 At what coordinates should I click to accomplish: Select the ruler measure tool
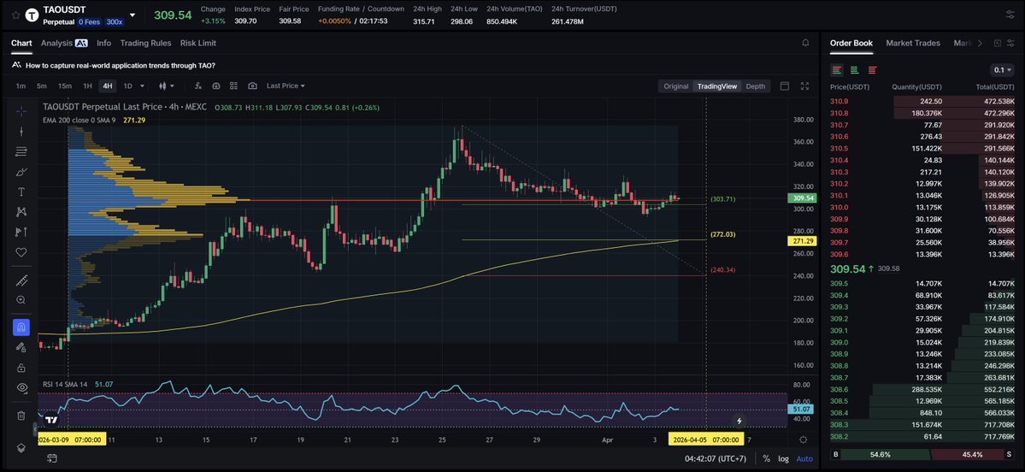pos(21,280)
